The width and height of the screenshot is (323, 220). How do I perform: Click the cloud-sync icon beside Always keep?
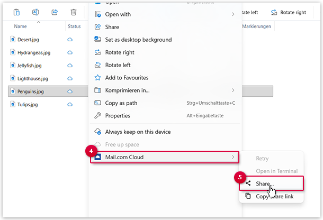tap(97, 132)
